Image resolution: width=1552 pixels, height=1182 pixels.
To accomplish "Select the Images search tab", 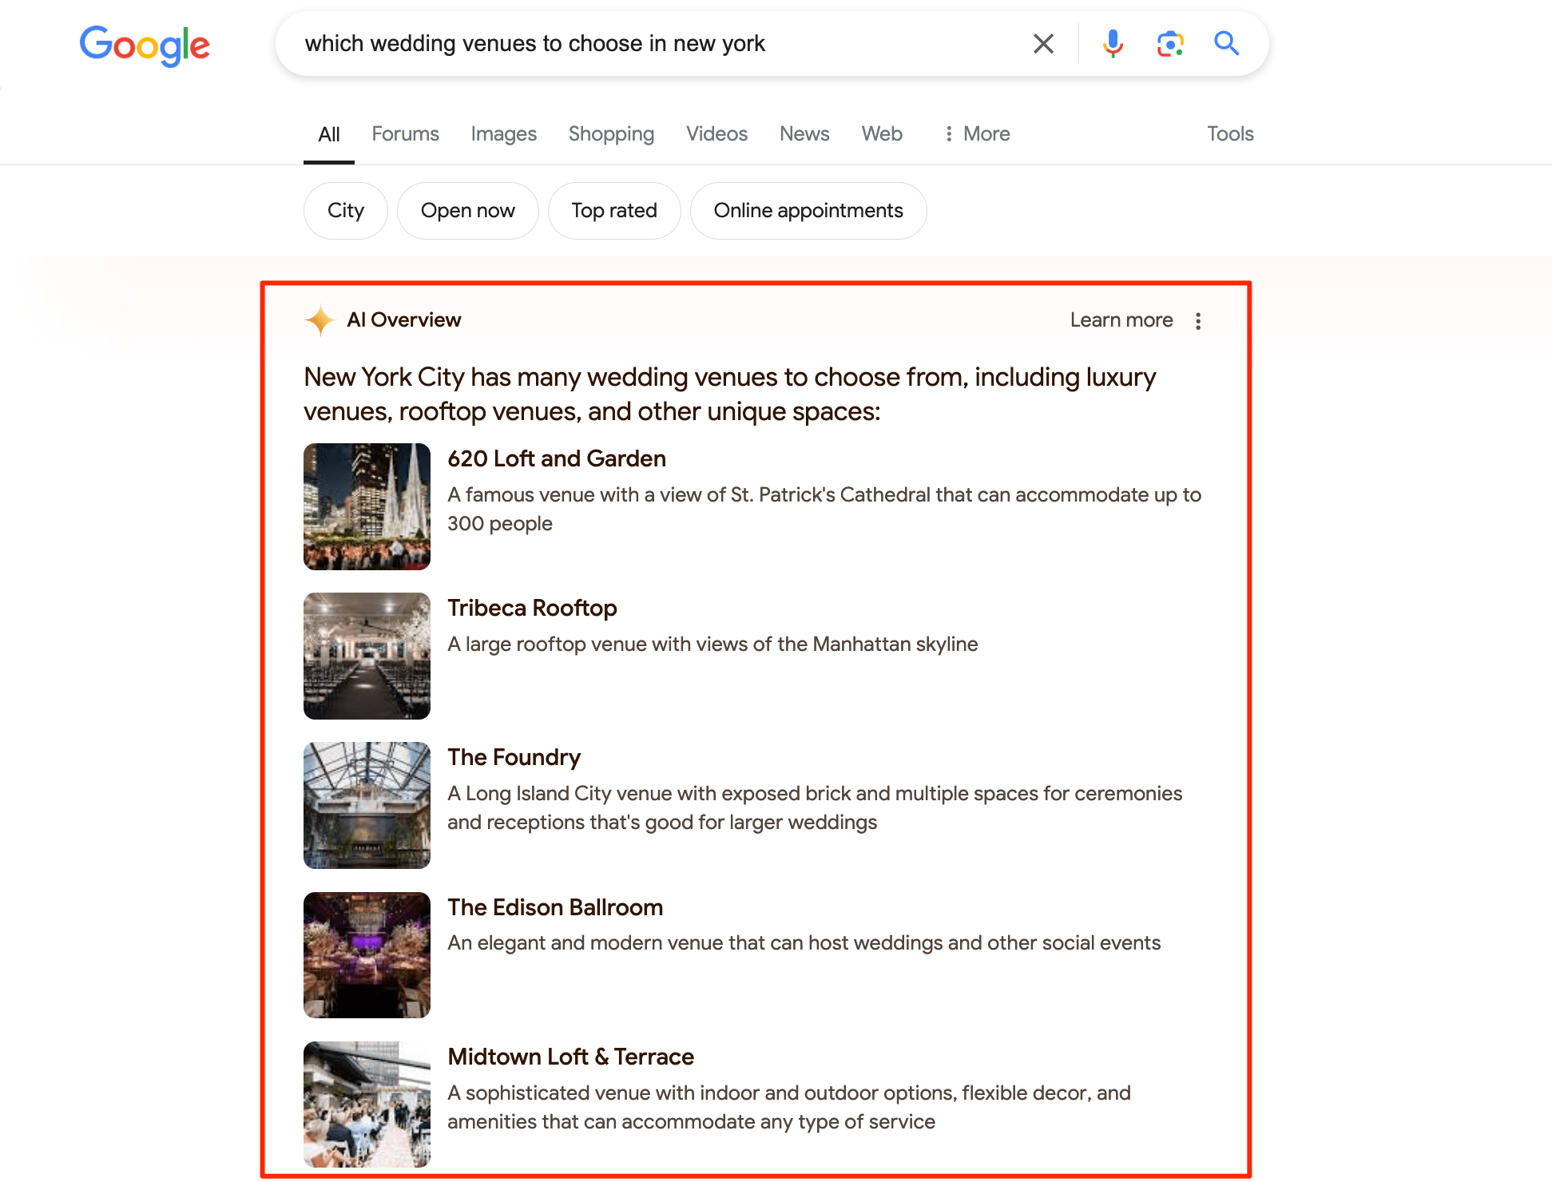I will point(503,134).
